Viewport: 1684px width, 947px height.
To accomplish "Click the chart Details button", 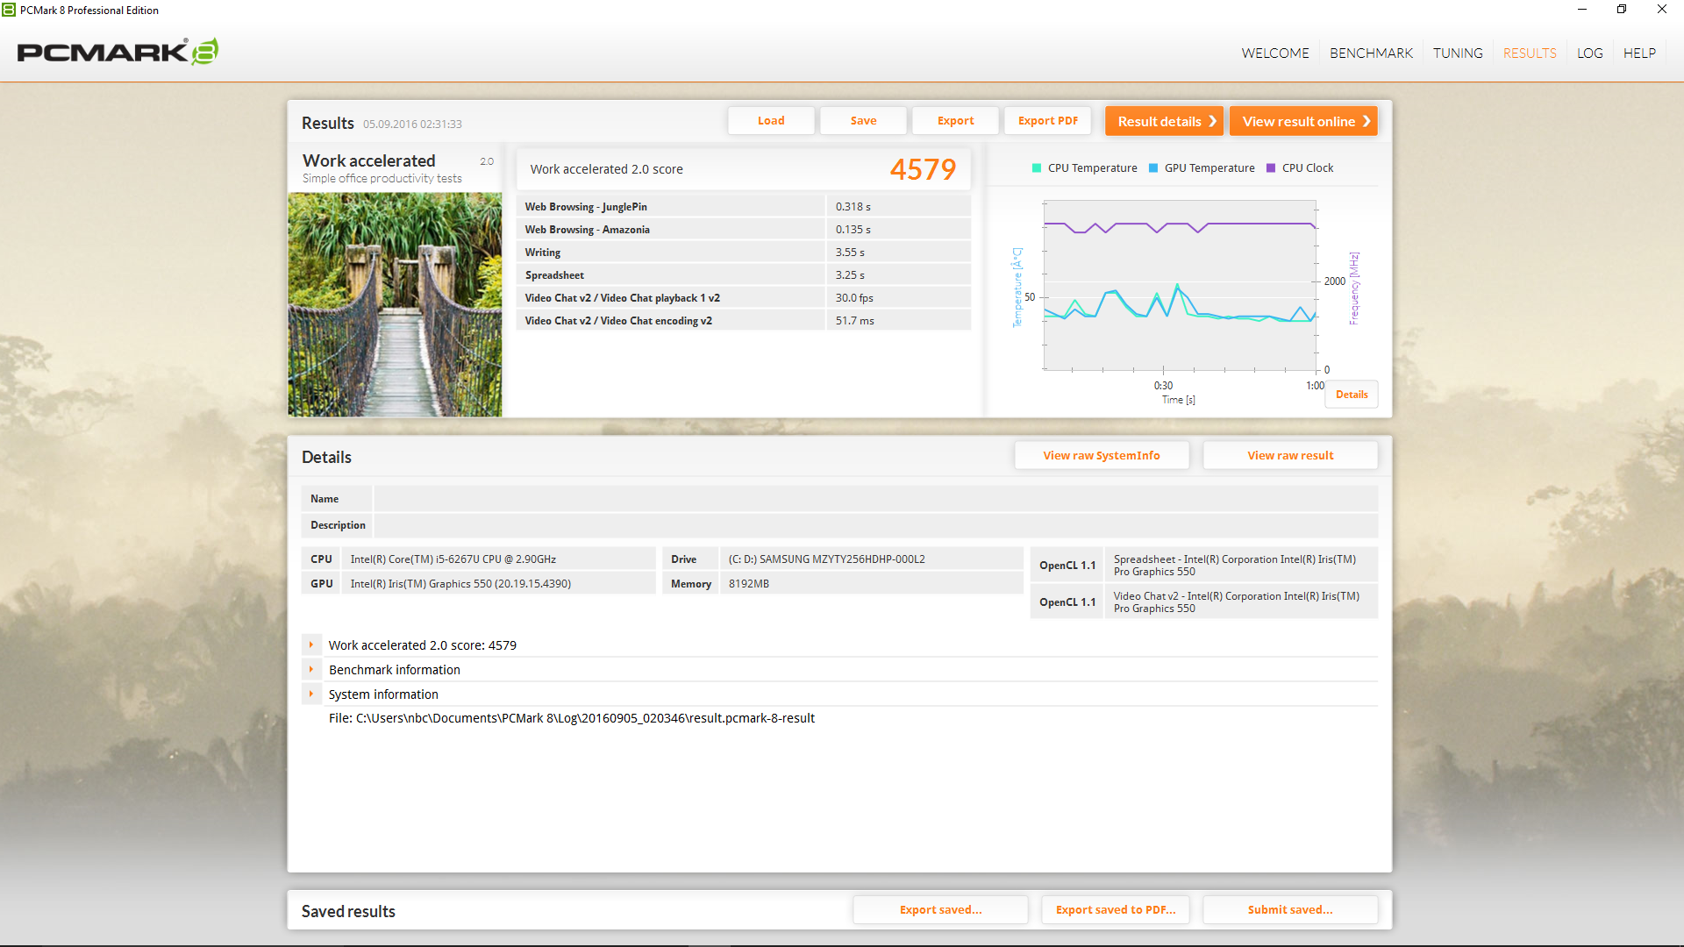I will [1351, 395].
